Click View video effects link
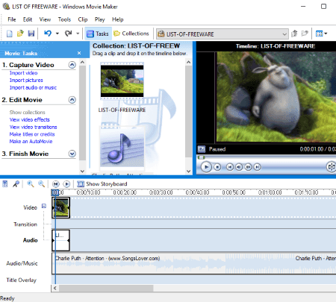This screenshot has width=336, height=302. point(30,119)
